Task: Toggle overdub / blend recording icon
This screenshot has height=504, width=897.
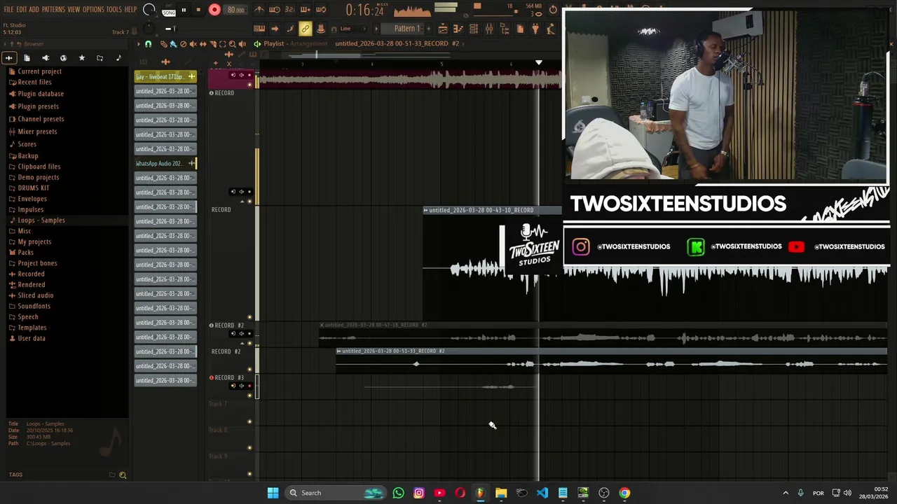Action: [306, 10]
